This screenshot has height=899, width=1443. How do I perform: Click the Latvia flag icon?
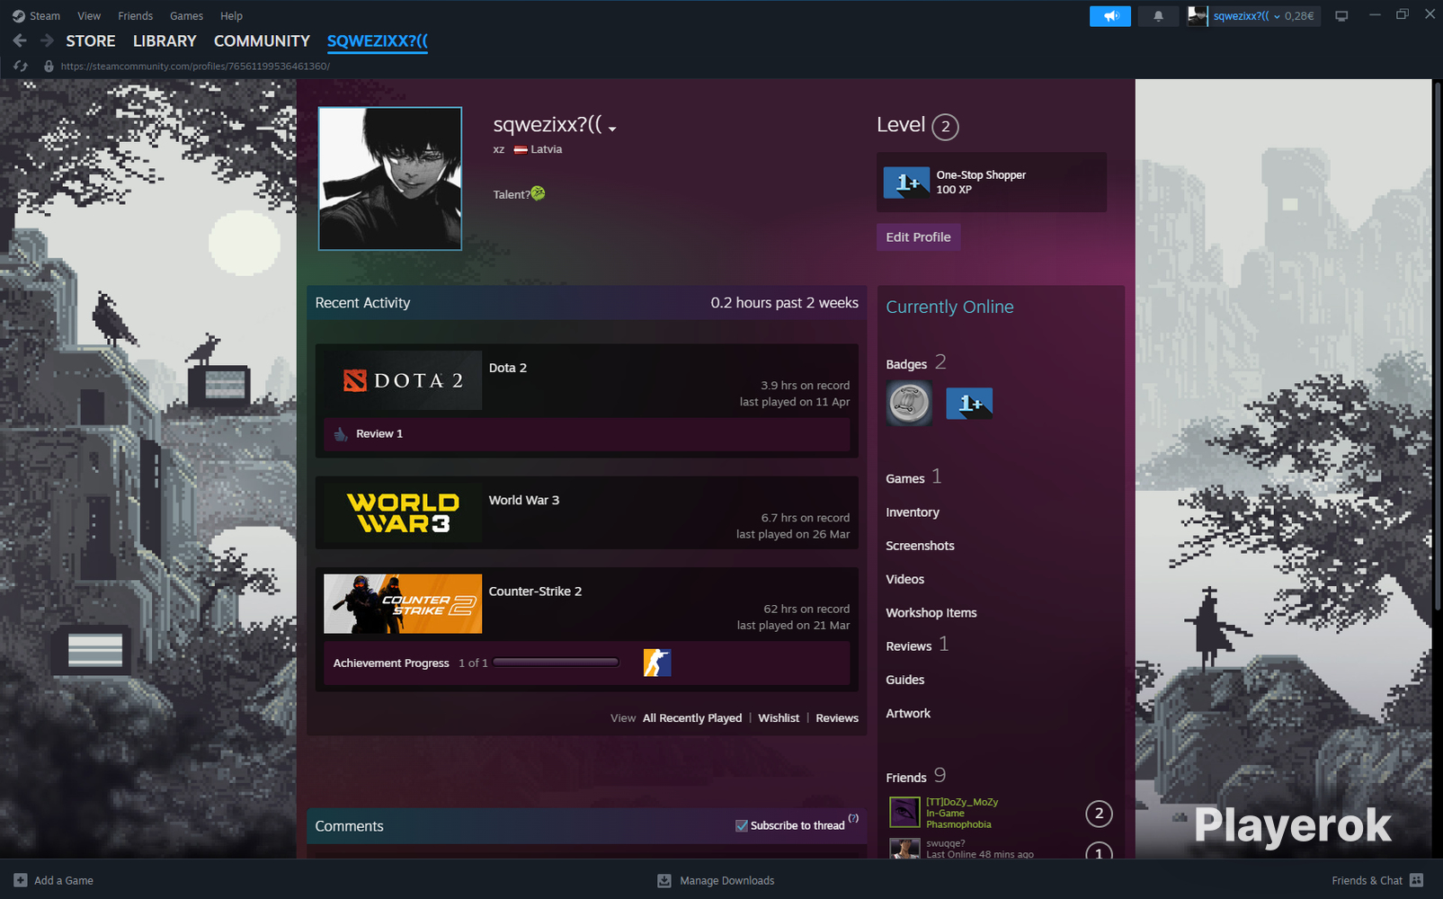point(521,150)
